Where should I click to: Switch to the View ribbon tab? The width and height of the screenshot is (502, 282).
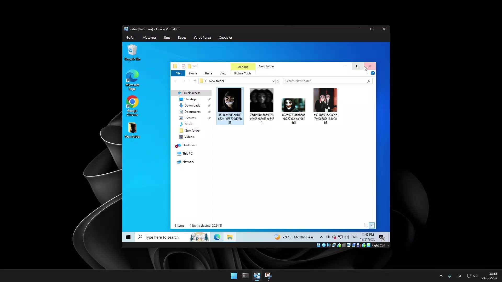click(x=223, y=73)
